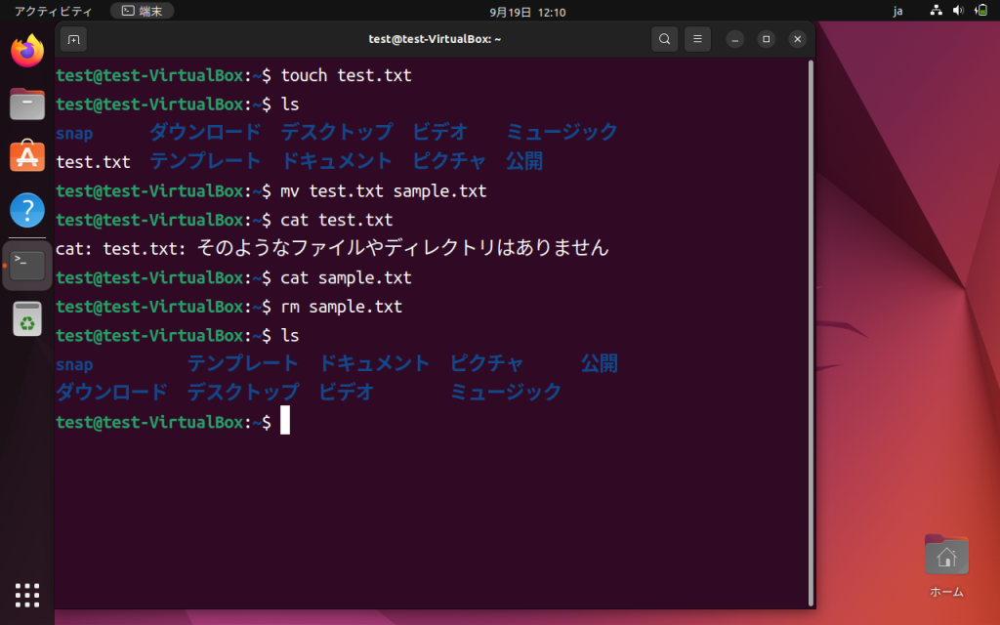
Task: Click the battery status icon
Action: (981, 10)
